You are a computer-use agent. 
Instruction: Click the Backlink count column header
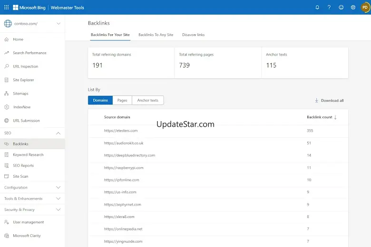(x=320, y=117)
